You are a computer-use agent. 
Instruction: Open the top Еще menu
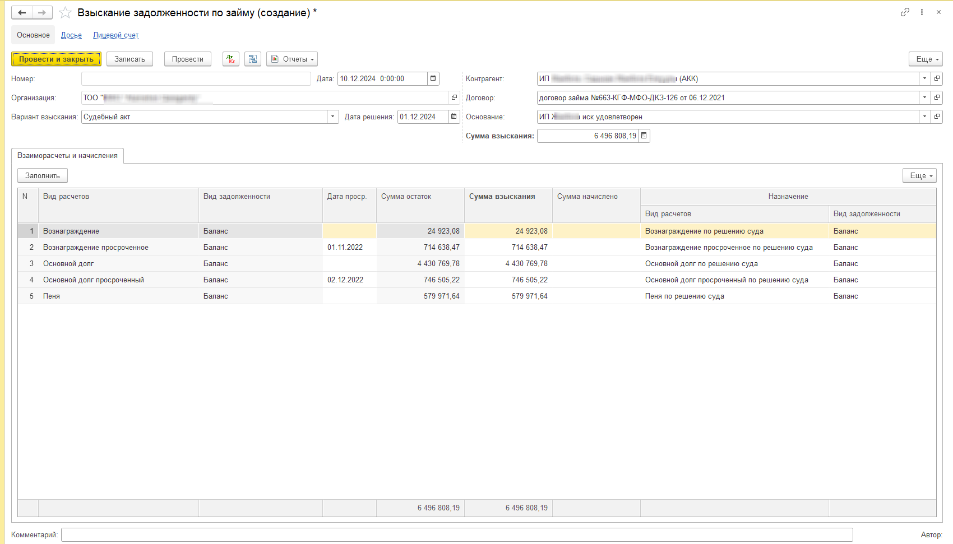coord(926,59)
